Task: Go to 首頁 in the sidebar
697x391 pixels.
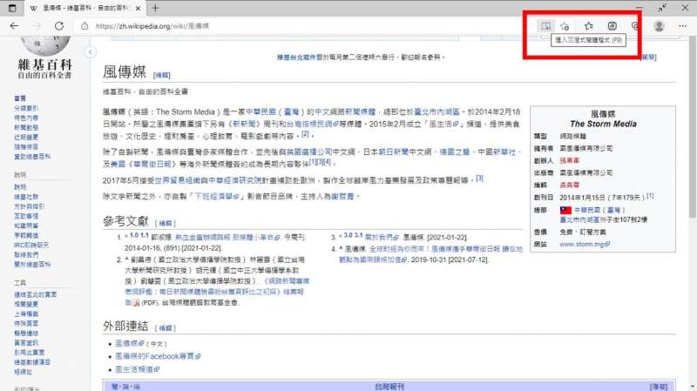Action: (x=20, y=98)
